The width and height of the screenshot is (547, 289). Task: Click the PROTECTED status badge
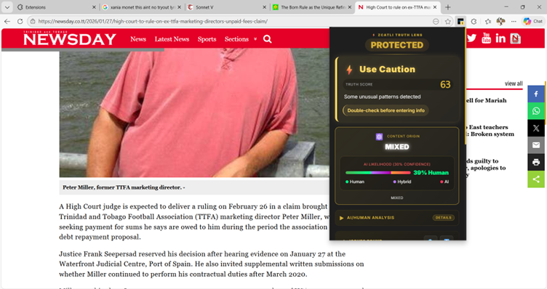pyautogui.click(x=397, y=45)
